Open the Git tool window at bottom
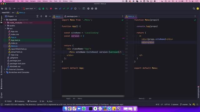This screenshot has width=200, height=112. click(42, 101)
